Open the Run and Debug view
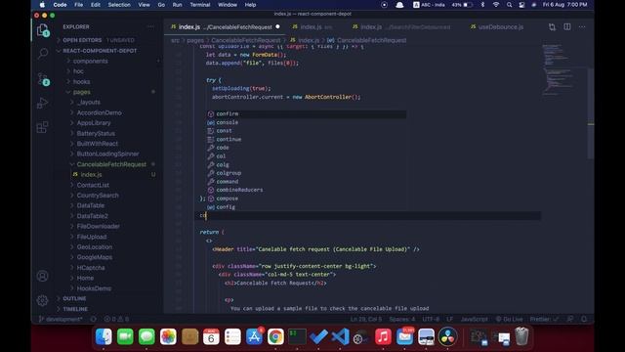Viewport: 625px width, 352px height. [x=43, y=103]
